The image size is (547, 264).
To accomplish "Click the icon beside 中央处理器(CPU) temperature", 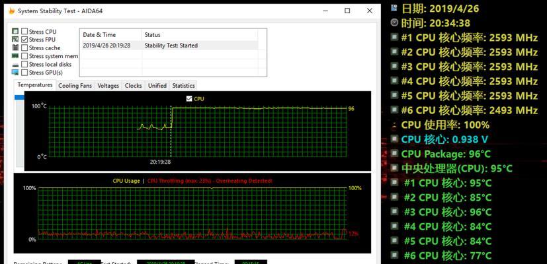I will click(394, 168).
